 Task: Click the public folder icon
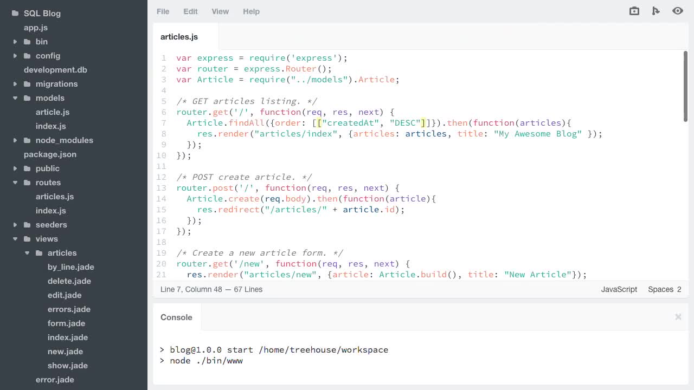click(27, 168)
